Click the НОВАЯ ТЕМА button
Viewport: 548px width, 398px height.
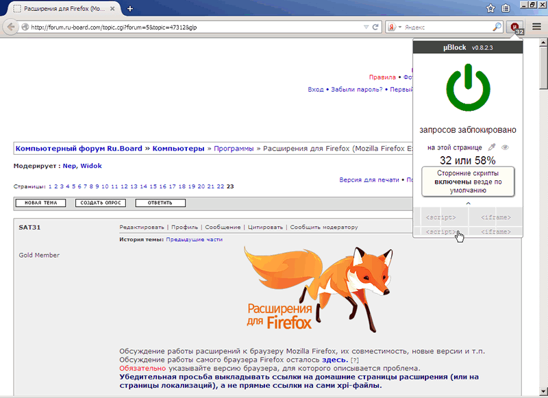[x=40, y=203]
